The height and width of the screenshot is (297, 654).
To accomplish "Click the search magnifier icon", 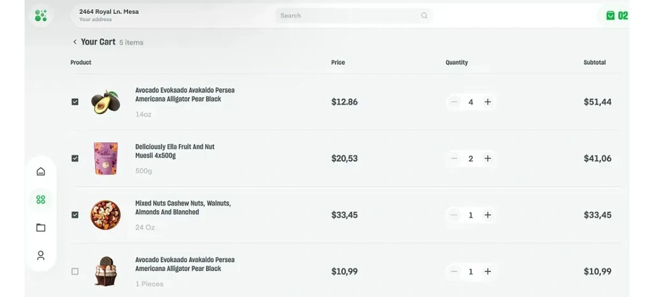I will (x=424, y=16).
